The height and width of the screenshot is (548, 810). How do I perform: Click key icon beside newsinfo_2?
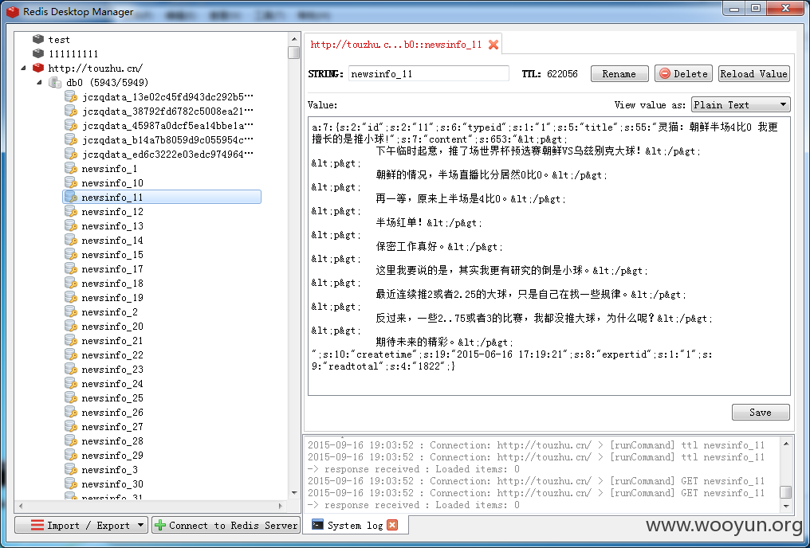[x=71, y=312]
